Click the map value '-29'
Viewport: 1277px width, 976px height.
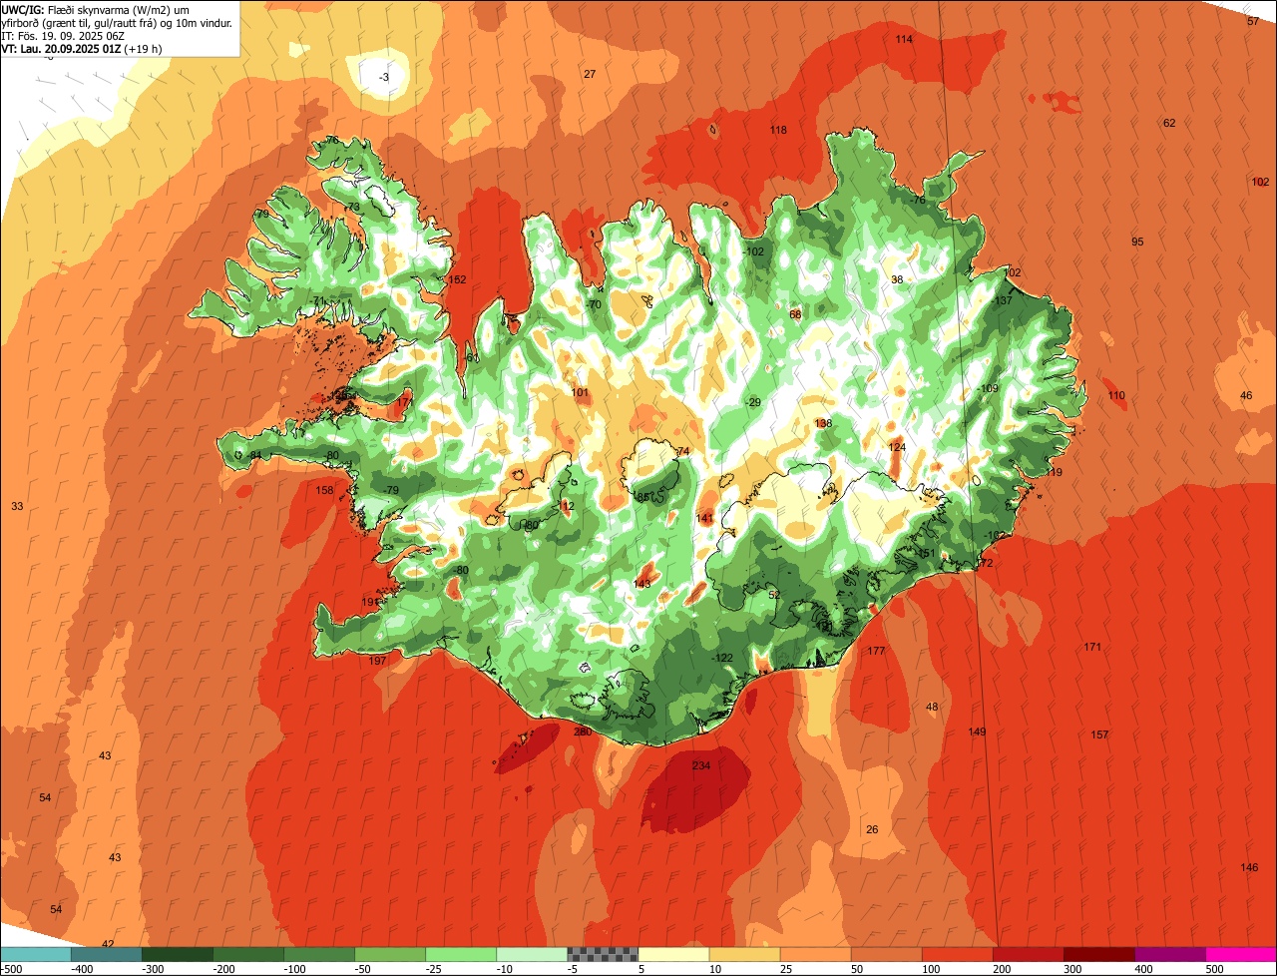point(753,401)
